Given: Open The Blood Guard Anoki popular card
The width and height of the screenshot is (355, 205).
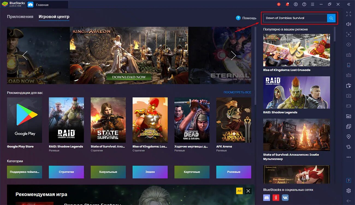Looking at the screenshot, I should (x=297, y=174).
